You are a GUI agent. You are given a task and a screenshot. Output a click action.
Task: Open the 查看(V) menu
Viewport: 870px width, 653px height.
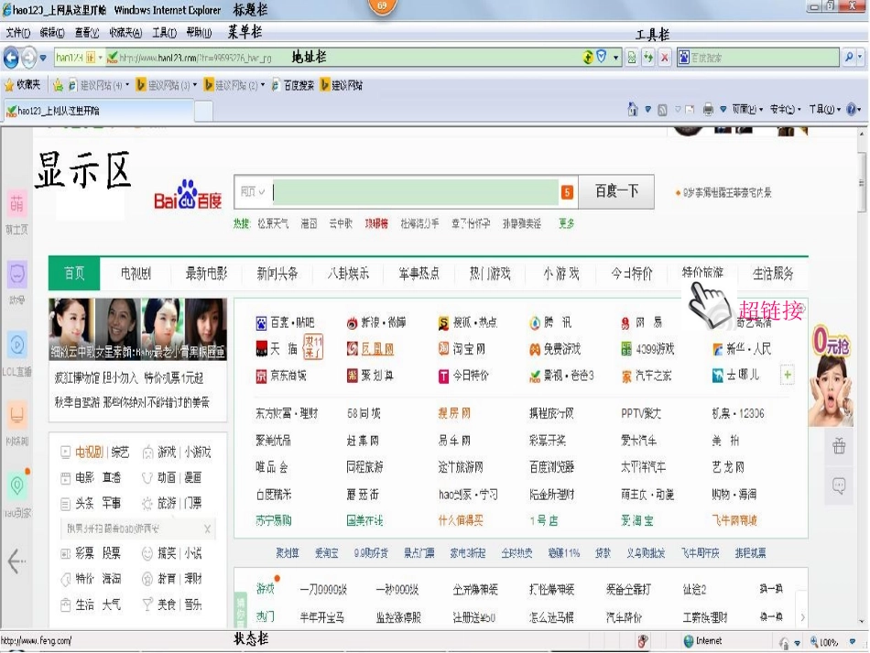[x=87, y=33]
